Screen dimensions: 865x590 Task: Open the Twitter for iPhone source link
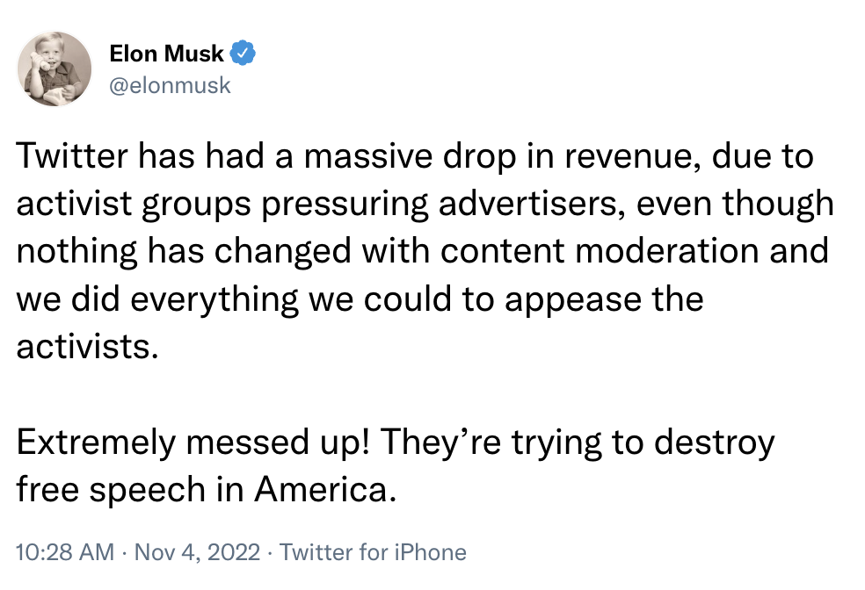coord(373,552)
